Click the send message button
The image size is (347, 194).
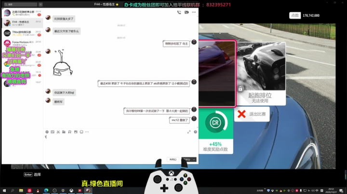pyautogui.click(x=187, y=159)
